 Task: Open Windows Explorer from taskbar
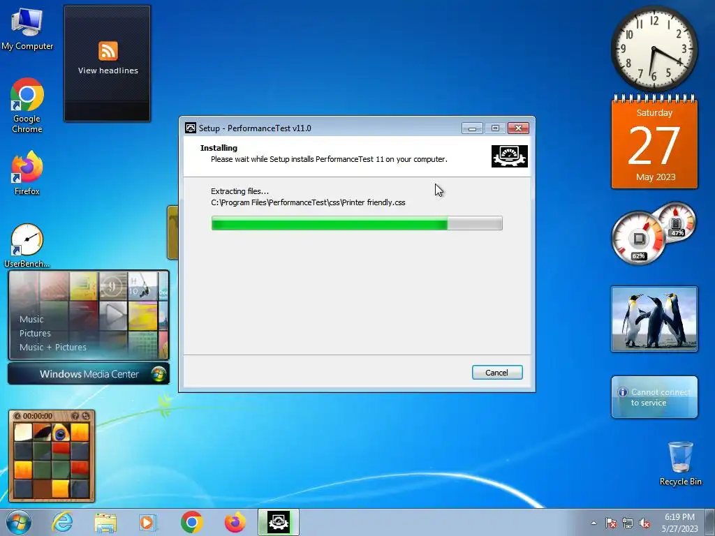[x=105, y=522]
